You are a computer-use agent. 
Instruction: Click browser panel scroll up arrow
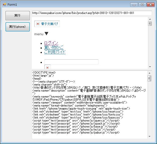150,19
